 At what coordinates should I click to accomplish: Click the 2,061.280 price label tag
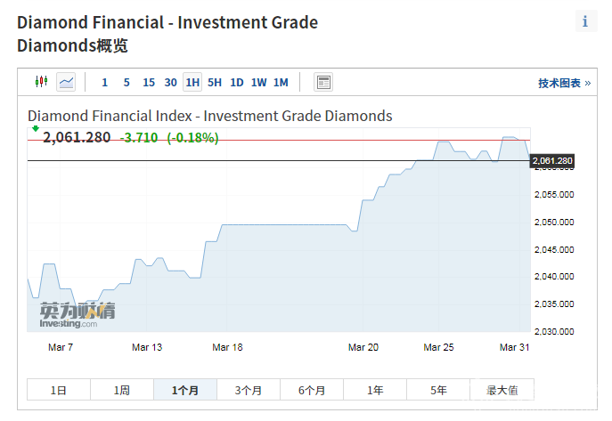click(552, 161)
